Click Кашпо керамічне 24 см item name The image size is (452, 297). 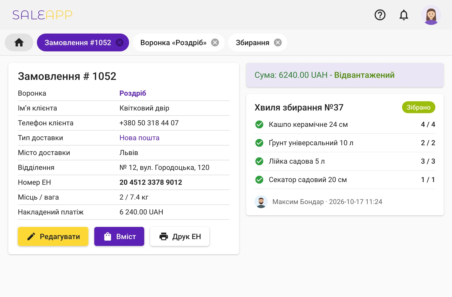tap(308, 124)
